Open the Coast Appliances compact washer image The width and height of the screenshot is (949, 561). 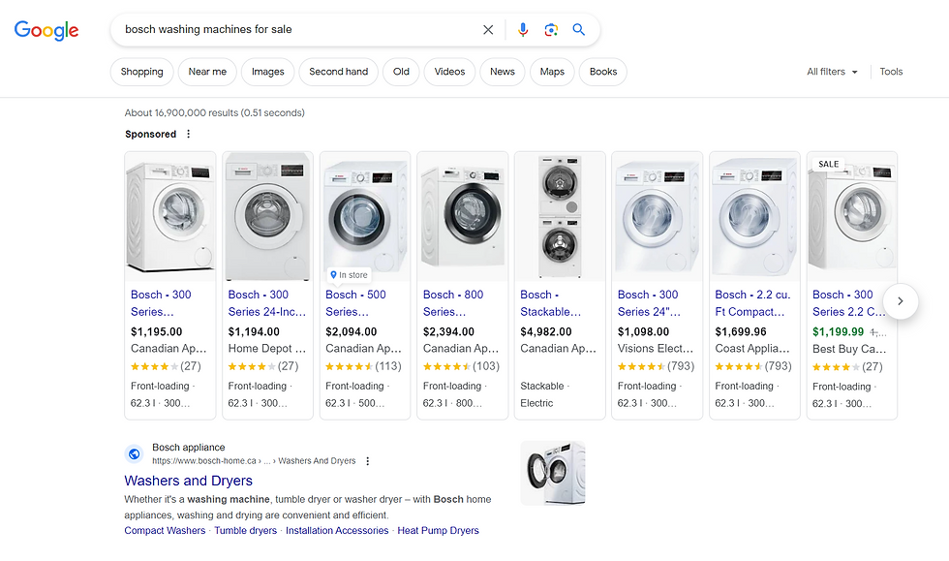pyautogui.click(x=754, y=216)
